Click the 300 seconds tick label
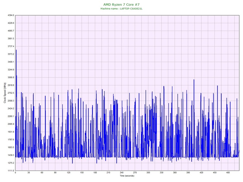243x182 pixels. click(x=148, y=173)
